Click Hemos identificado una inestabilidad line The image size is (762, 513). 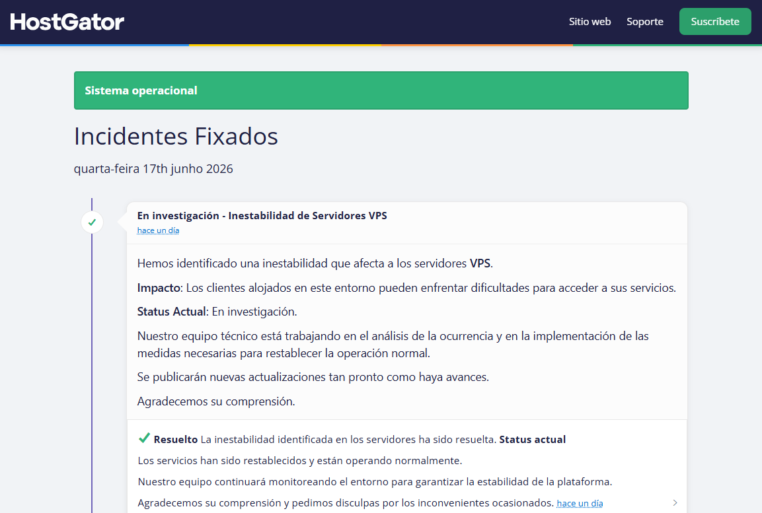[x=315, y=263]
